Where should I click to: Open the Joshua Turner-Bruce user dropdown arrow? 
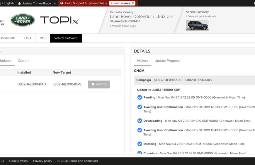(x=55, y=3)
